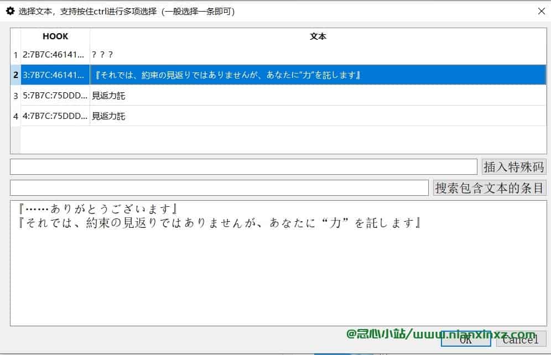Click the Cancel button
Viewport: 551px width, 355px height.
pyautogui.click(x=521, y=339)
